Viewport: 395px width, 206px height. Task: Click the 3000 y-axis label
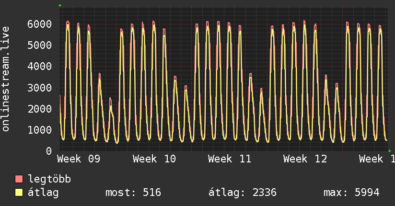click(40, 88)
